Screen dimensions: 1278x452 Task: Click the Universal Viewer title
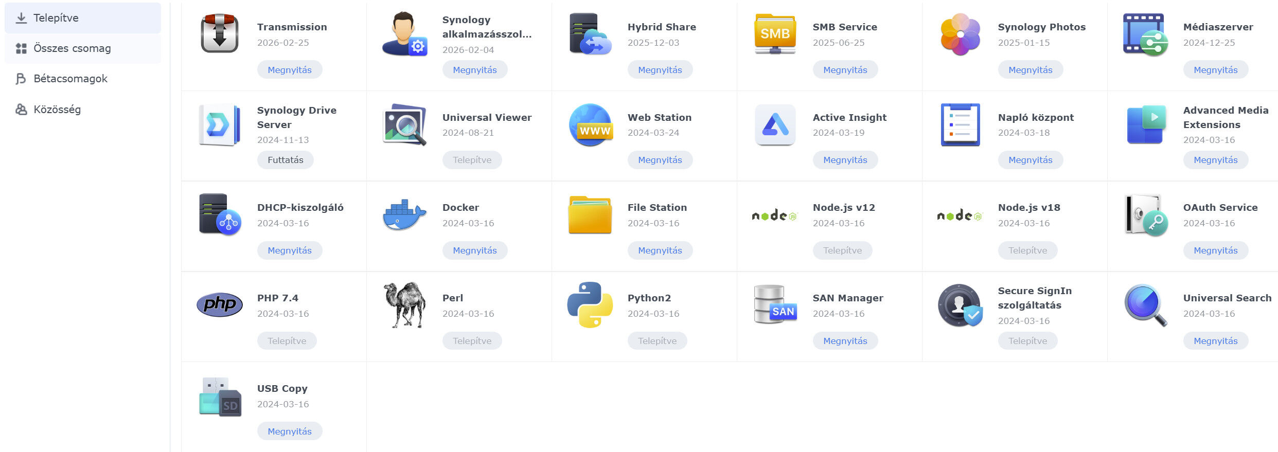tap(487, 117)
